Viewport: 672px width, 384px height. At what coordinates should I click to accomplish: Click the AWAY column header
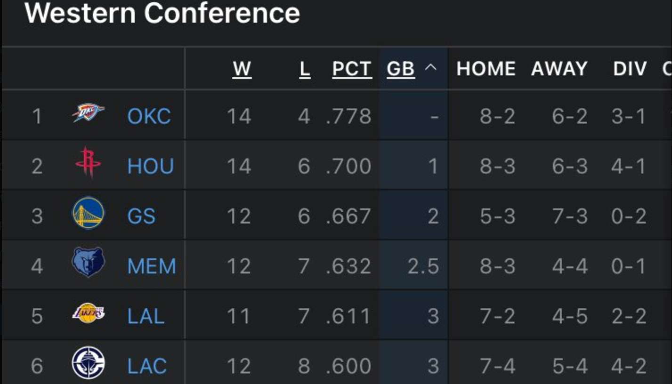pyautogui.click(x=559, y=69)
